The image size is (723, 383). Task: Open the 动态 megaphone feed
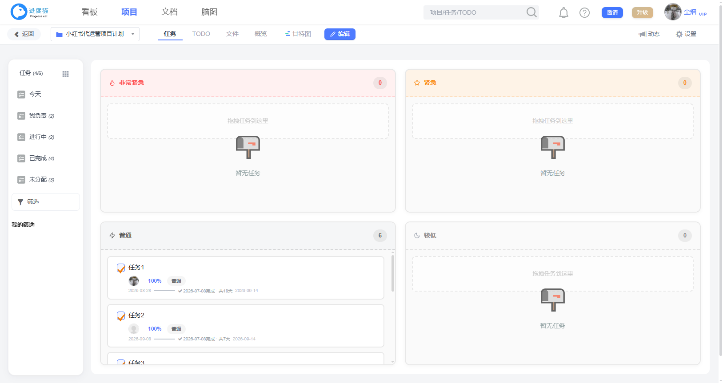649,34
